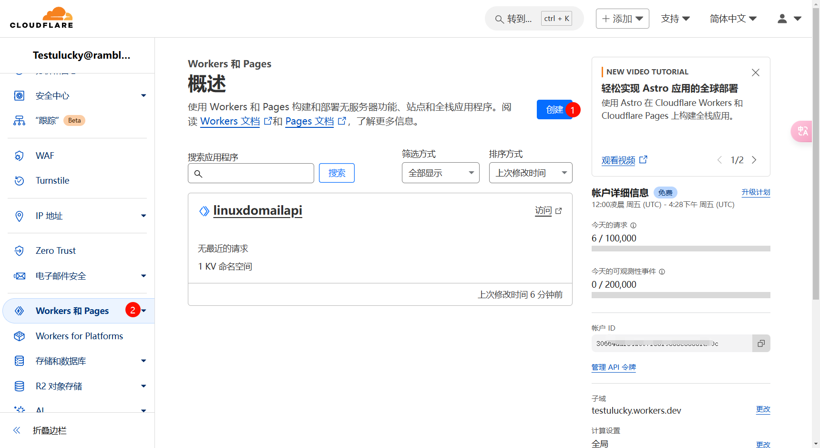Viewport: 820px width, 448px height.
Task: Open the 简体中文 language menu
Action: click(733, 19)
